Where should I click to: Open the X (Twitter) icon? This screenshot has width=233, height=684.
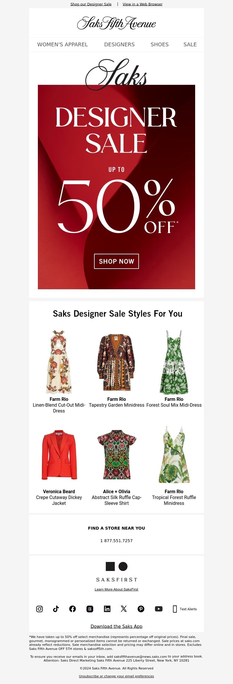click(x=124, y=609)
